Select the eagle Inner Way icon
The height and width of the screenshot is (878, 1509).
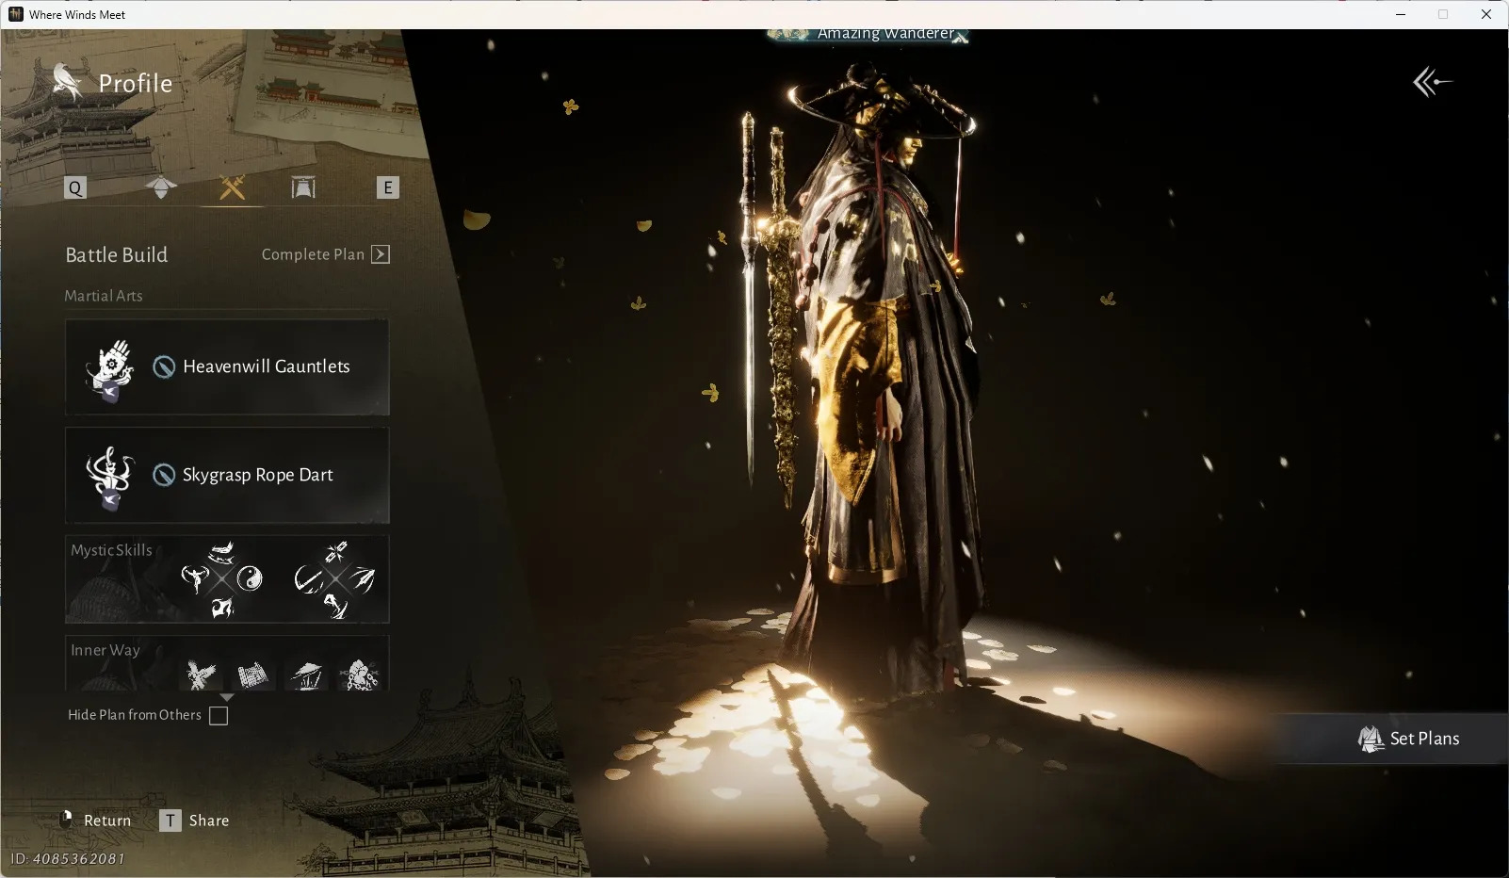click(x=201, y=675)
